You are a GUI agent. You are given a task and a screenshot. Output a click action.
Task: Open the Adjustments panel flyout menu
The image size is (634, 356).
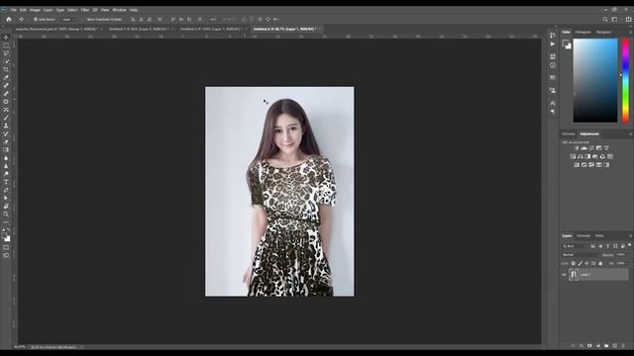click(631, 134)
